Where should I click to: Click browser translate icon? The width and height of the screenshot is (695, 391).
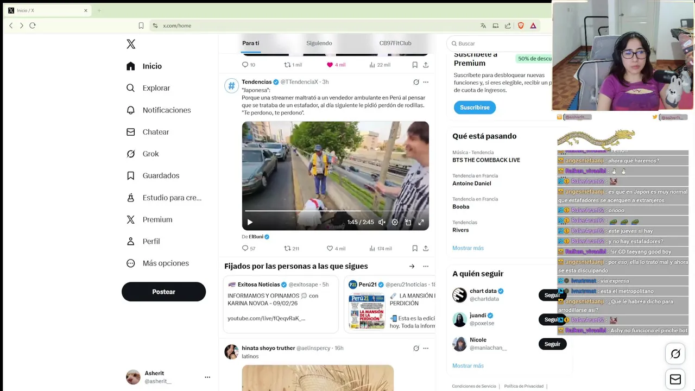(483, 26)
